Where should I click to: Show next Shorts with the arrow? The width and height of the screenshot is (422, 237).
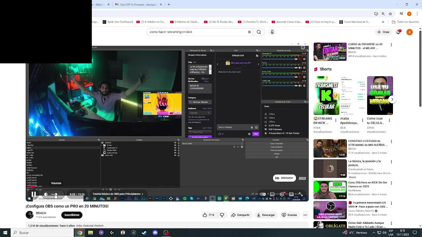click(x=392, y=99)
